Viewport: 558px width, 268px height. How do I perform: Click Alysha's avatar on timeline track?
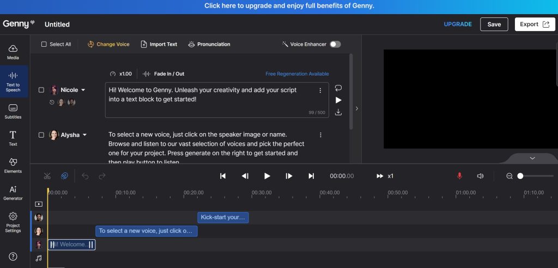[39, 231]
